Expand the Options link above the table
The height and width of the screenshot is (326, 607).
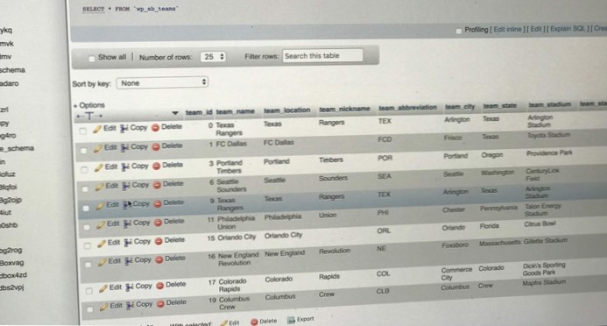click(89, 105)
